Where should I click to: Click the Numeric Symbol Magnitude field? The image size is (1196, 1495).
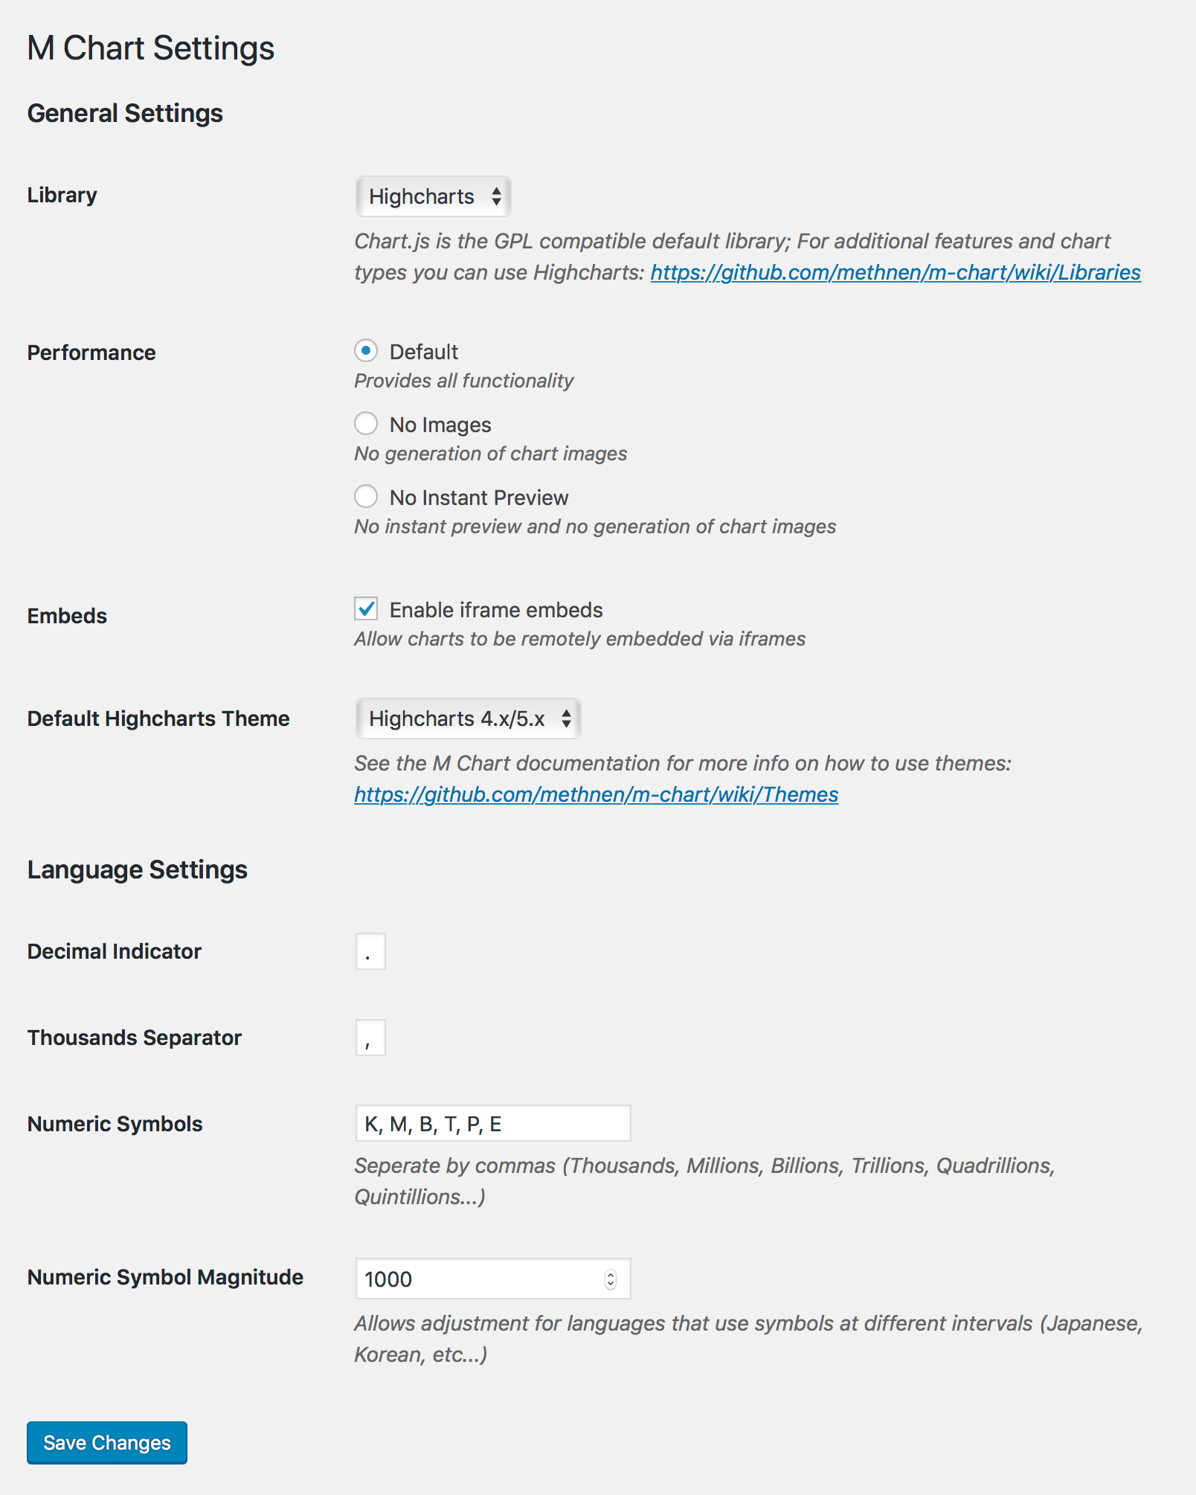(x=480, y=1279)
